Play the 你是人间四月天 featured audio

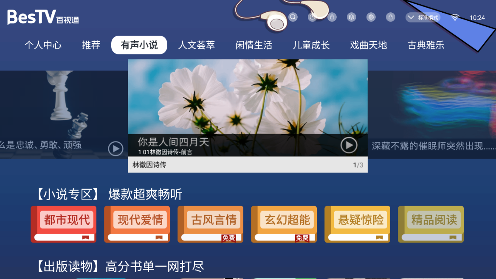click(349, 145)
